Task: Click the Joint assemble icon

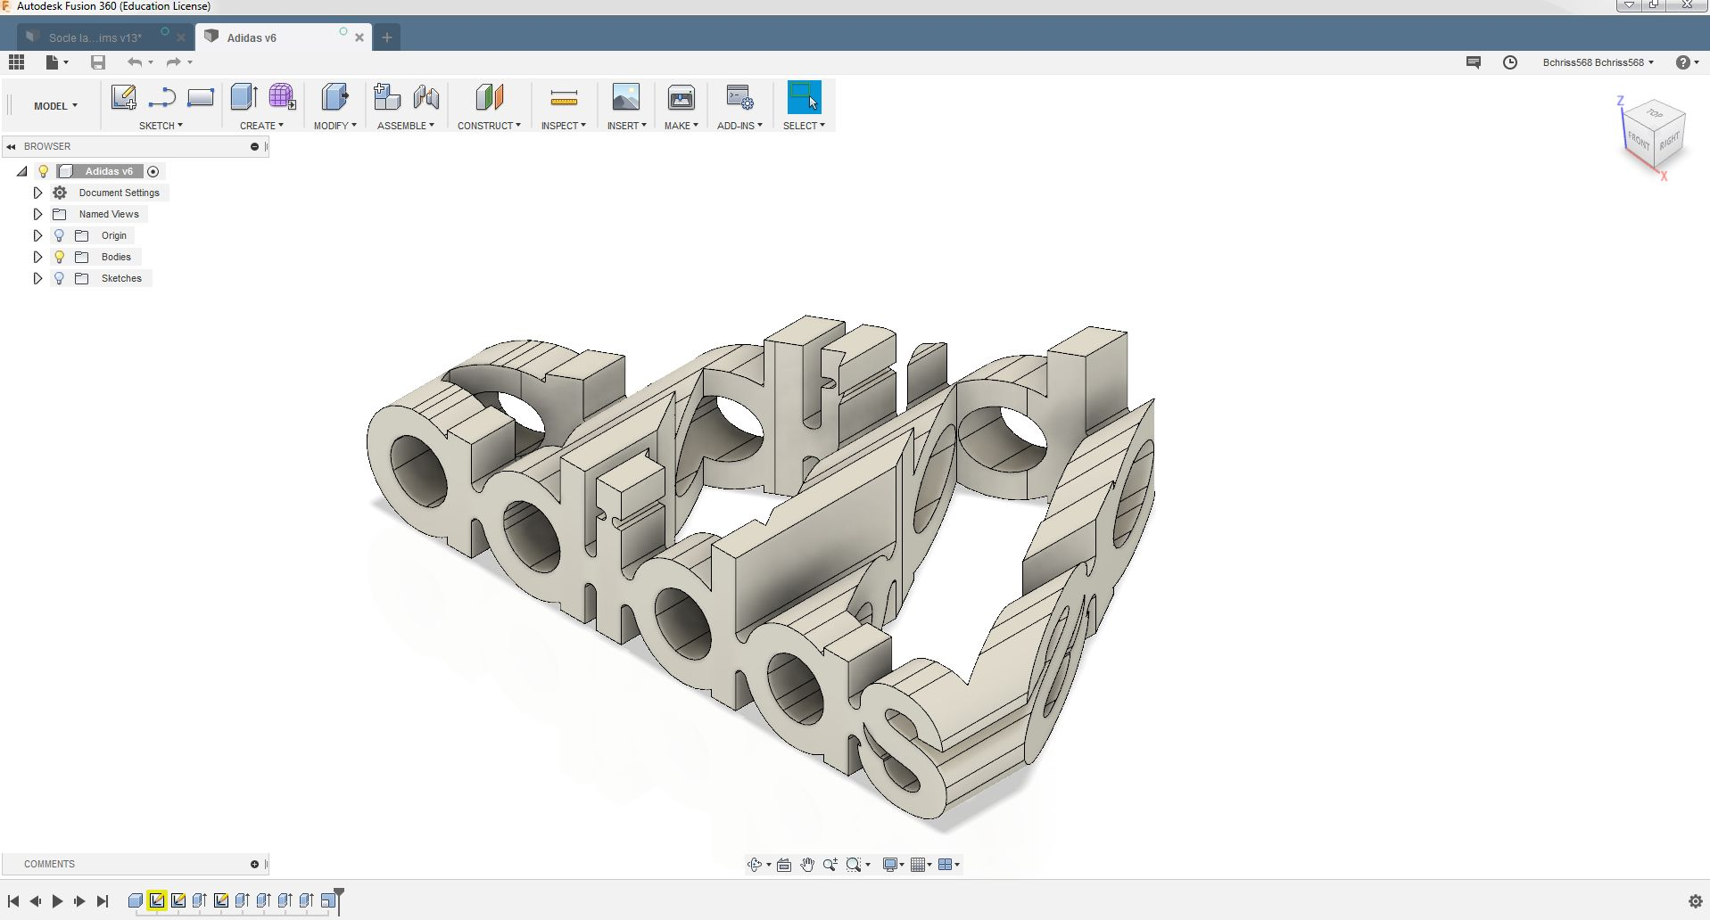Action: [426, 97]
